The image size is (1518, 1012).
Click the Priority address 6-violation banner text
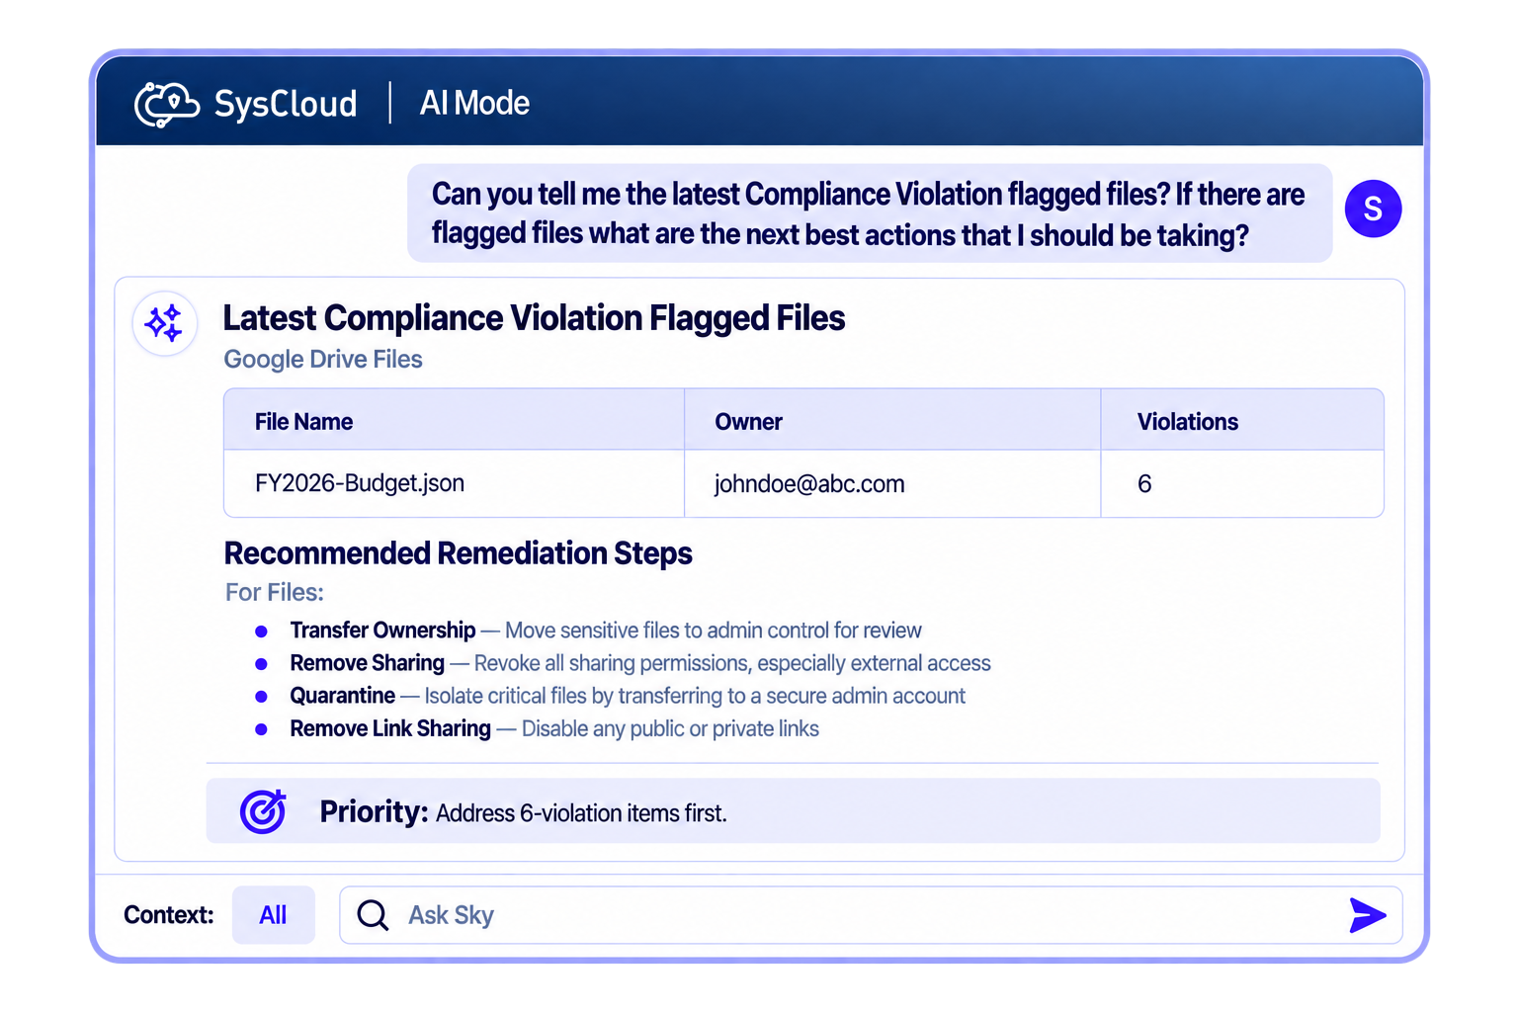tap(523, 812)
